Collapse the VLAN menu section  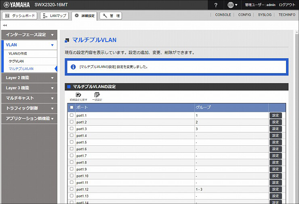click(x=29, y=45)
